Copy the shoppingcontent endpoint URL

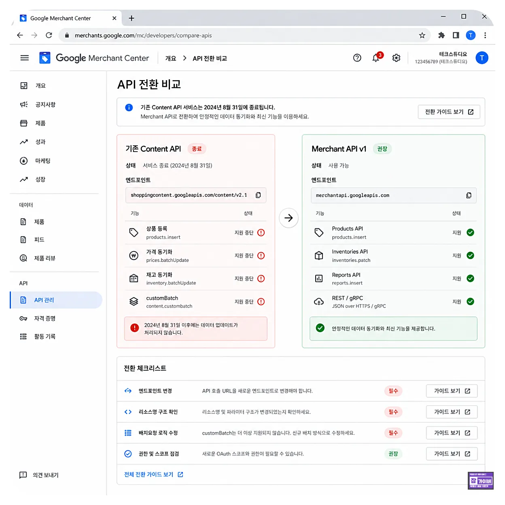click(258, 195)
